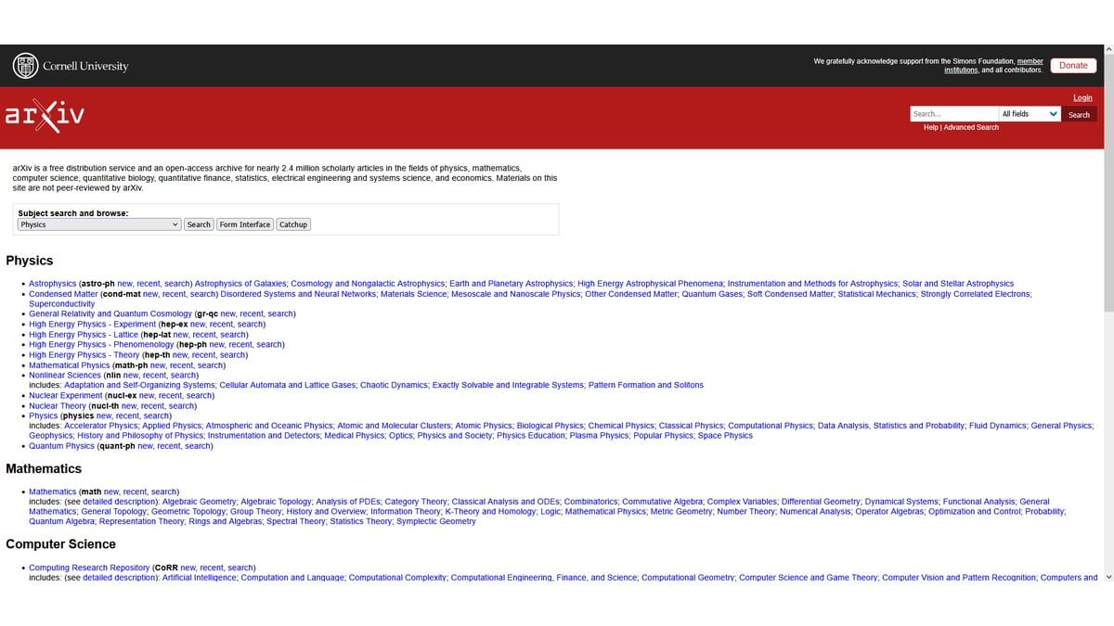This screenshot has height=626, width=1114.
Task: Click the scrollbar down arrow
Action: pyautogui.click(x=1108, y=577)
